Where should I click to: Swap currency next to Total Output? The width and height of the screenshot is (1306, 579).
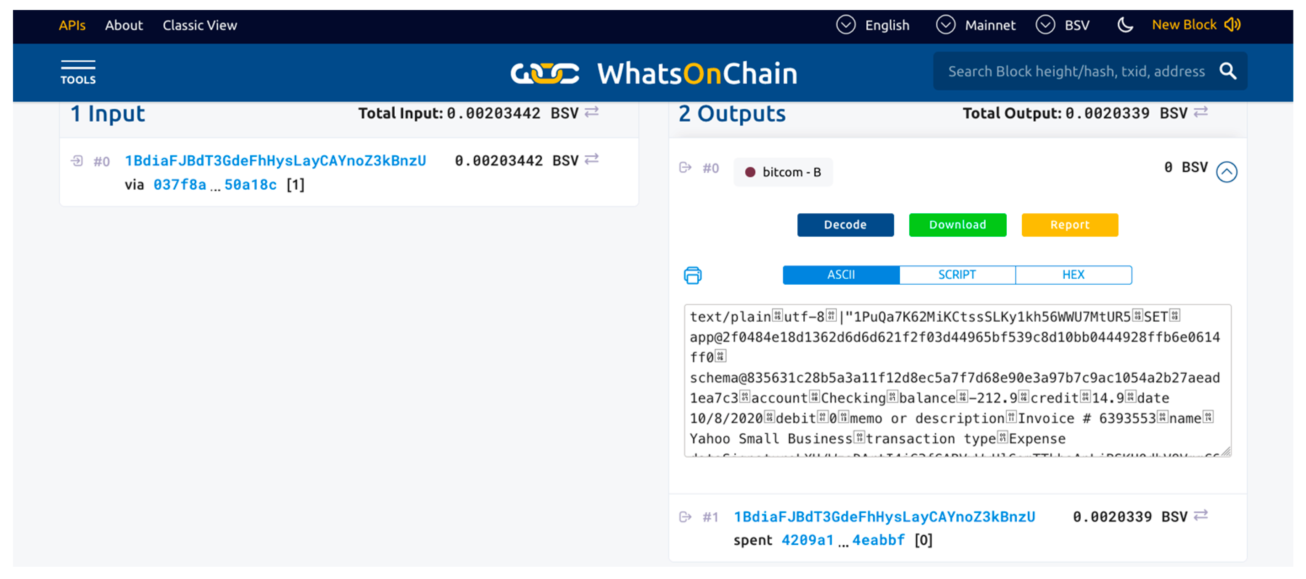[x=1200, y=112]
